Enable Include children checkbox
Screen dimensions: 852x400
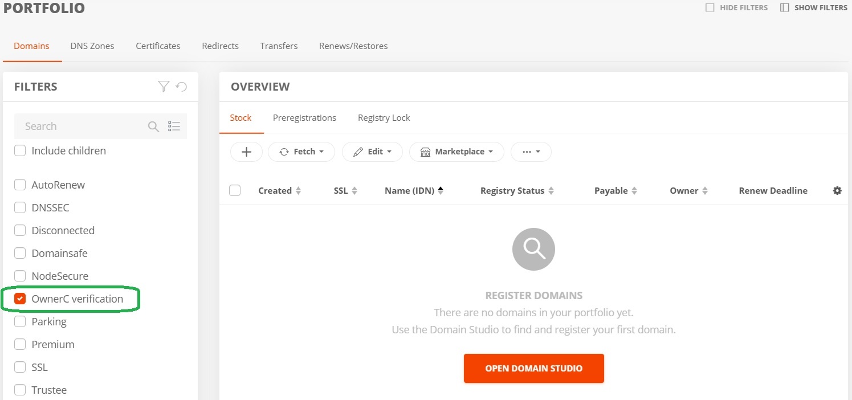point(20,151)
